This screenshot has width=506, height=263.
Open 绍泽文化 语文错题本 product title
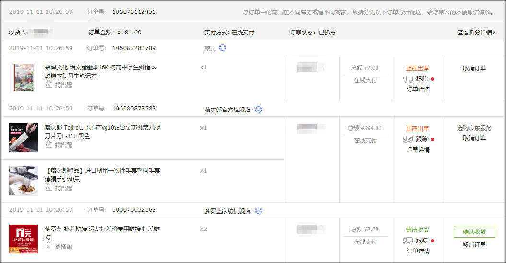pos(100,71)
